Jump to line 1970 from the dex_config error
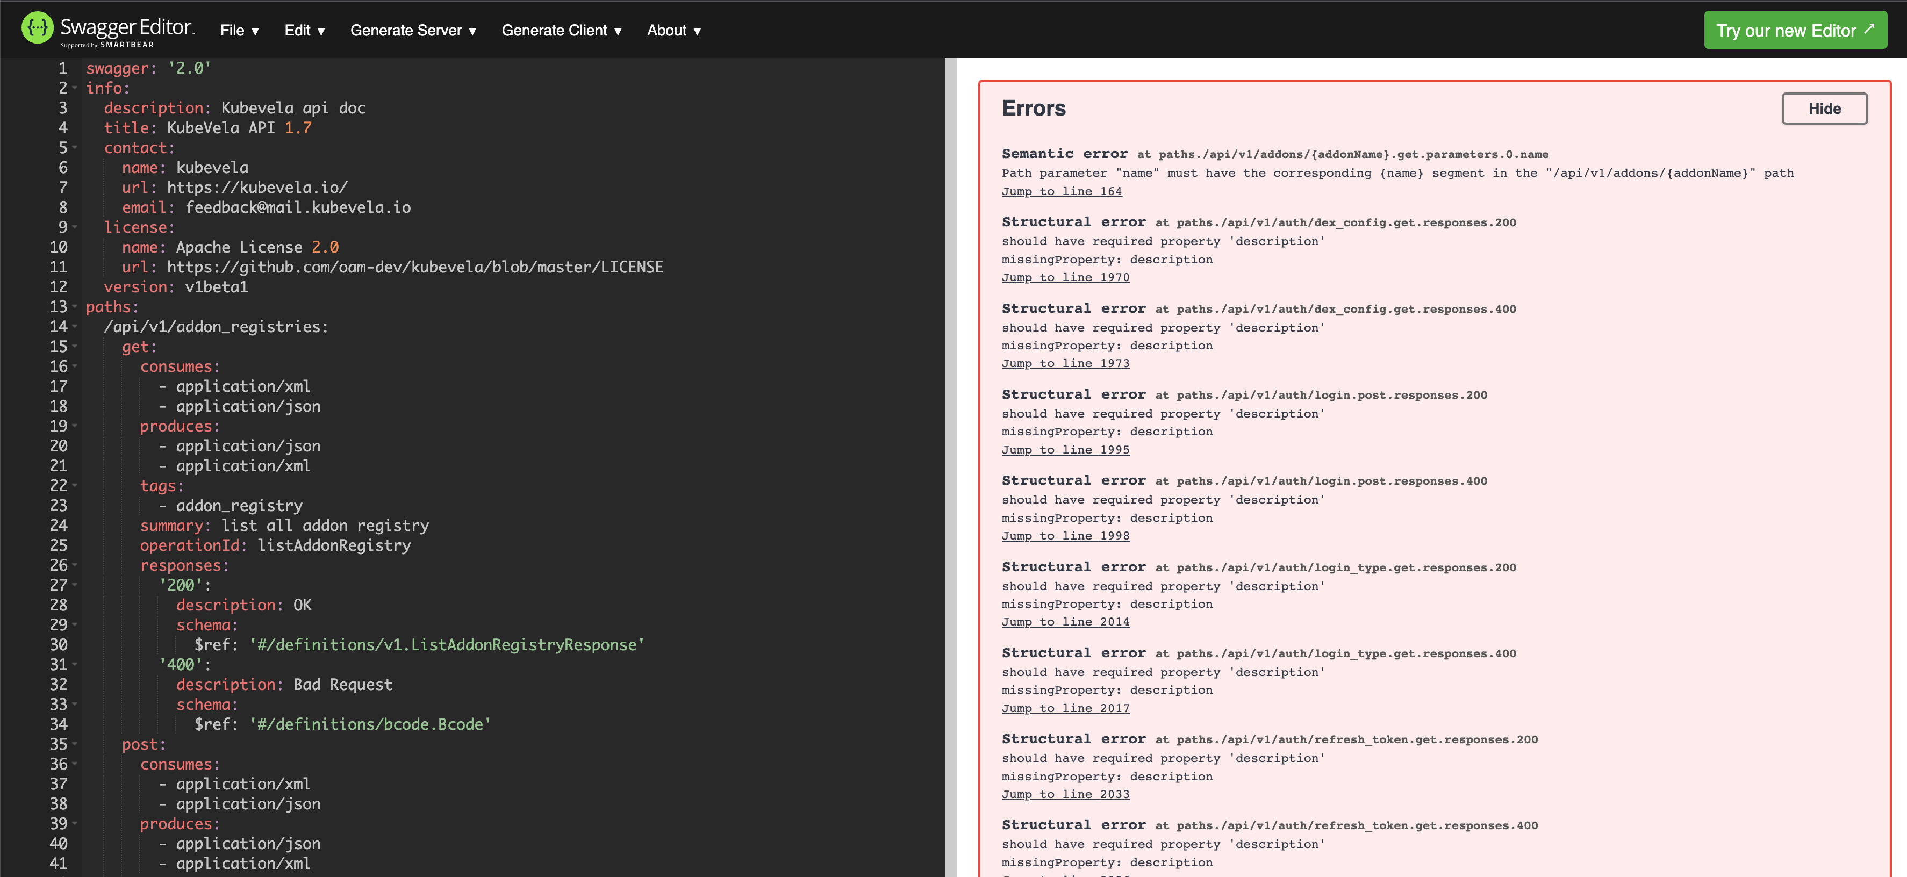The image size is (1907, 877). 1065,277
